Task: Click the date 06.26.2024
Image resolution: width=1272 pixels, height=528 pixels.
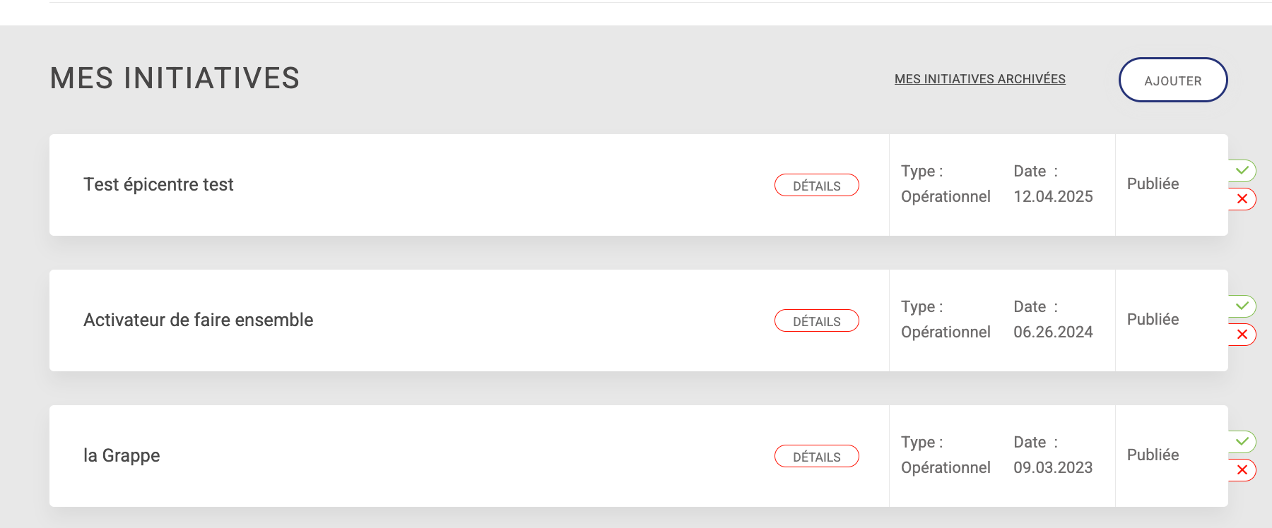Action: pyautogui.click(x=1053, y=332)
